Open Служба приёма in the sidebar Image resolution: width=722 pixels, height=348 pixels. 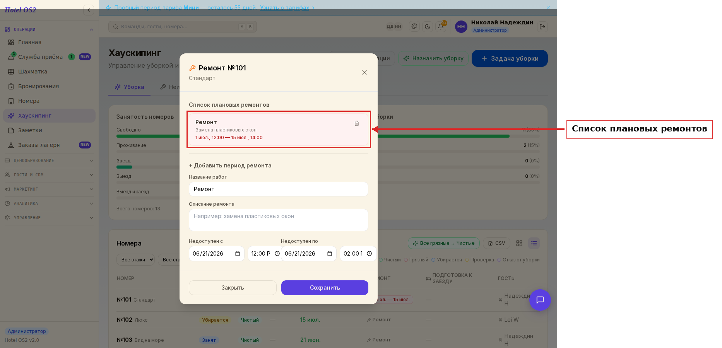click(49, 57)
